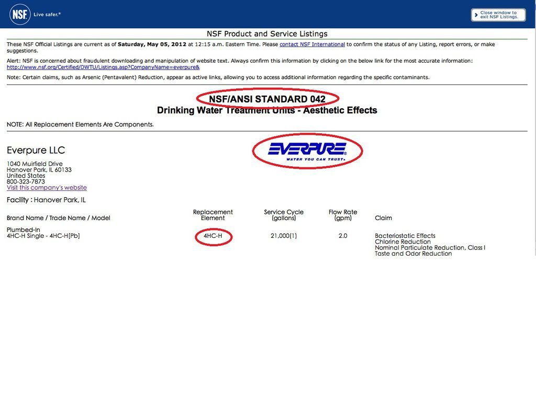The height and width of the screenshot is (413, 536).
Task: Click the 4HC-H Single - 4HC-H[Pb] model
Action: tap(43, 236)
